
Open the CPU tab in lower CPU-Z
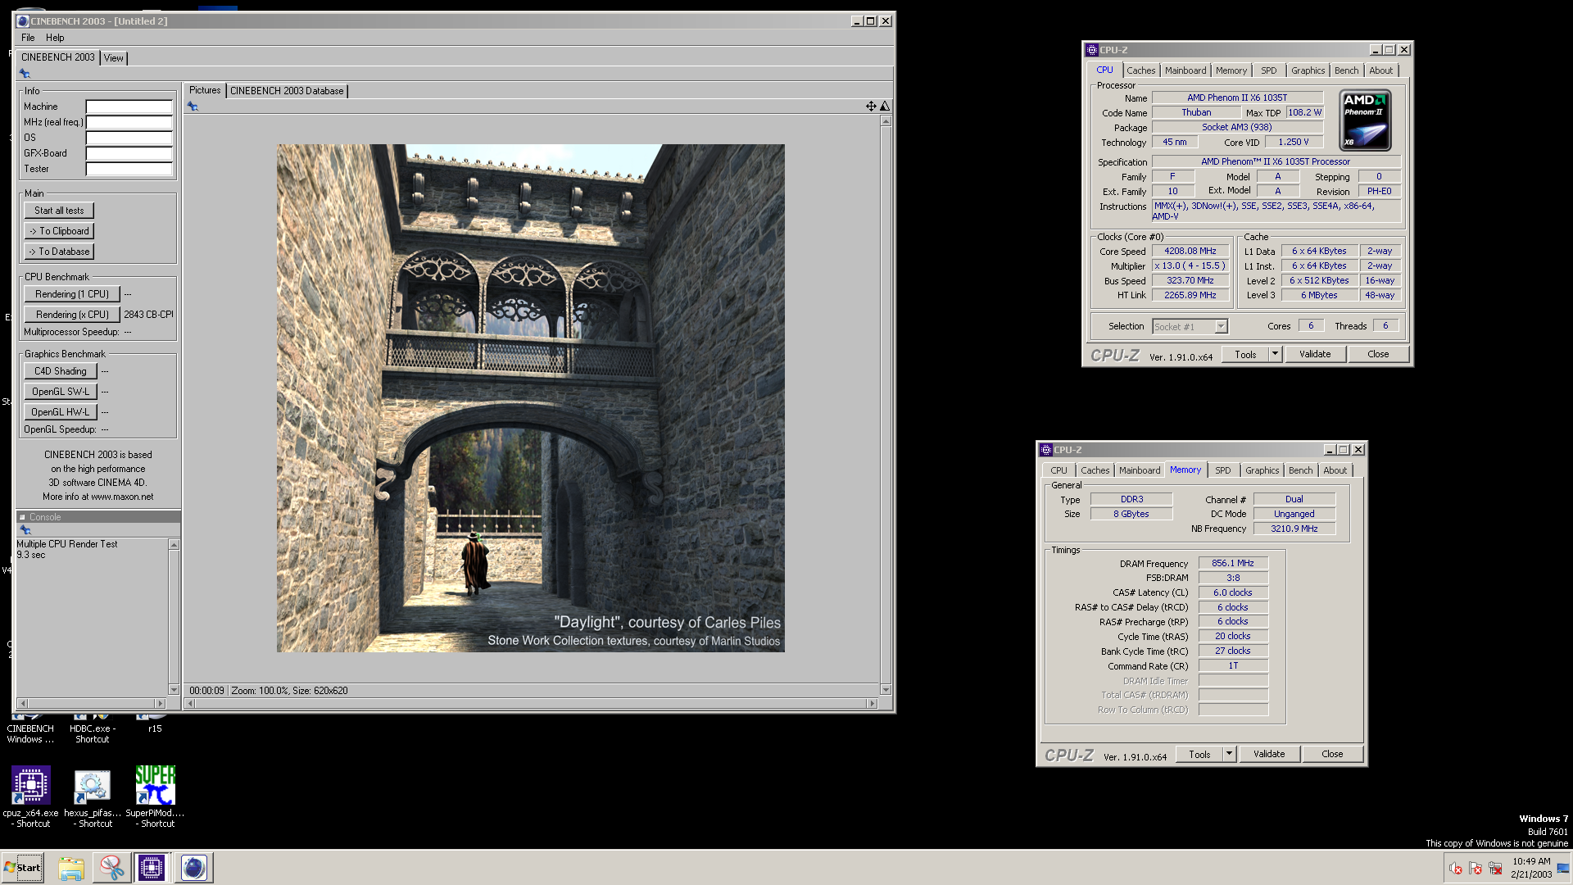1058,470
